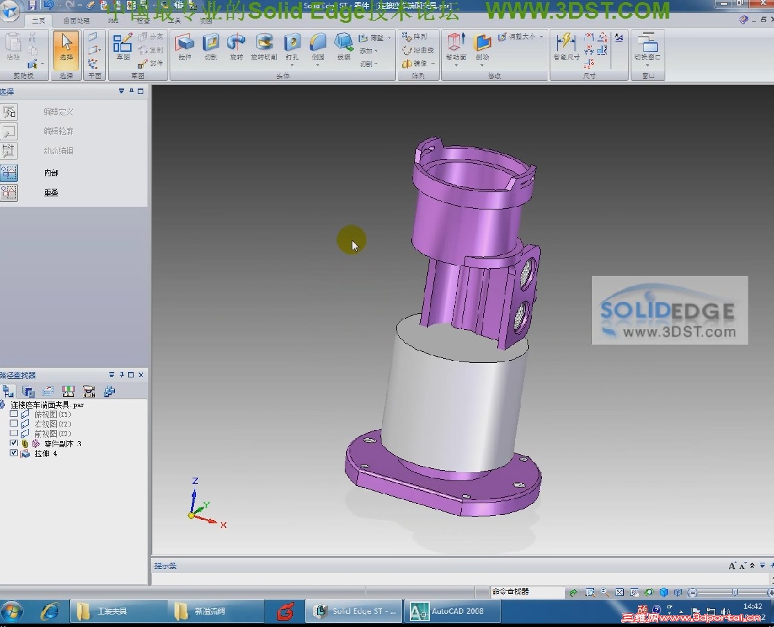Undo the last action
The height and width of the screenshot is (627, 774).
coord(49,6)
